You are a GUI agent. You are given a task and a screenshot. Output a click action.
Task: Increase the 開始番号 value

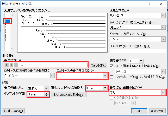[141, 60]
